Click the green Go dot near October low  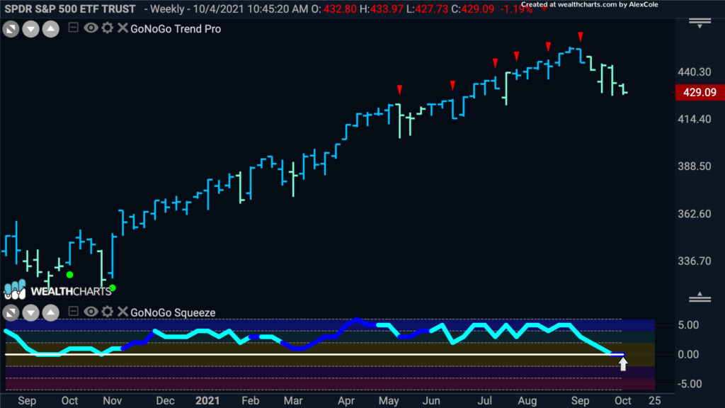(70, 275)
